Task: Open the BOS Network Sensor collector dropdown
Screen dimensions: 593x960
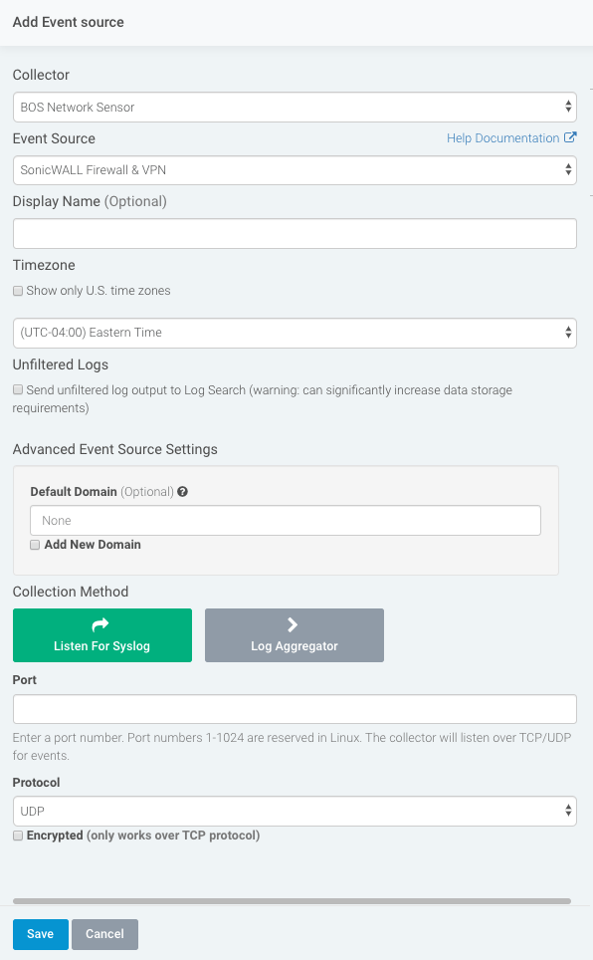Action: (295, 108)
